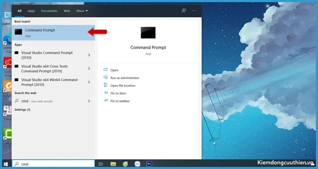
Task: Expand Visual Studio Command Prompt (2010) arrow
Action: pyautogui.click(x=89, y=55)
